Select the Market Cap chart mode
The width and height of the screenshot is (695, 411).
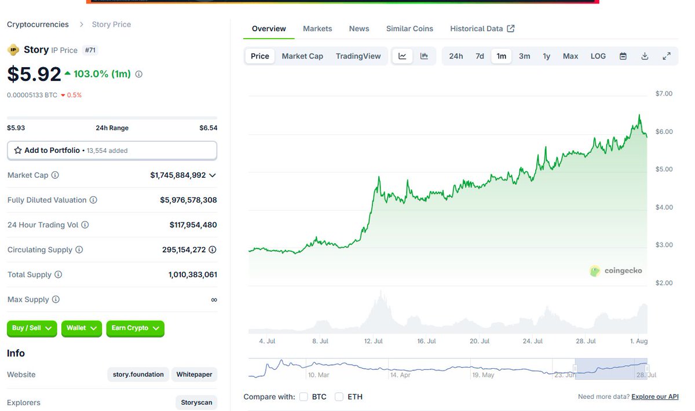click(x=302, y=56)
